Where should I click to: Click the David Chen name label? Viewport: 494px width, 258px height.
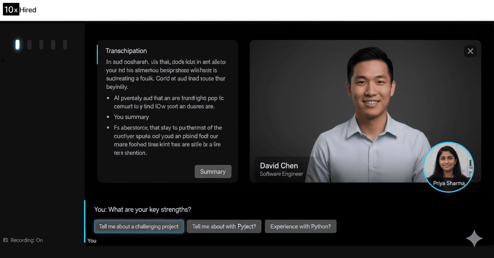(279, 165)
